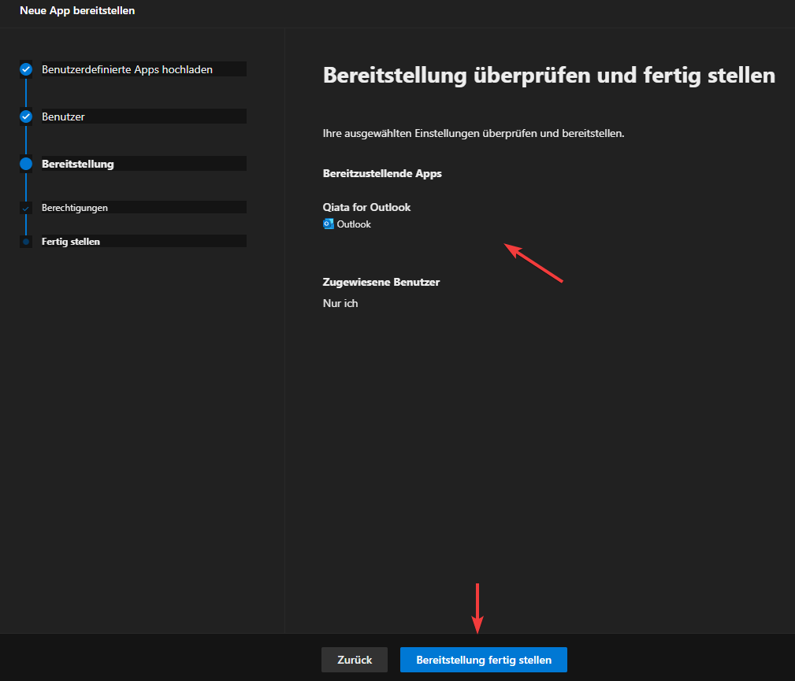The width and height of the screenshot is (795, 681).
Task: Click the blue circle marker for Bereitstellung
Action: pyautogui.click(x=26, y=164)
